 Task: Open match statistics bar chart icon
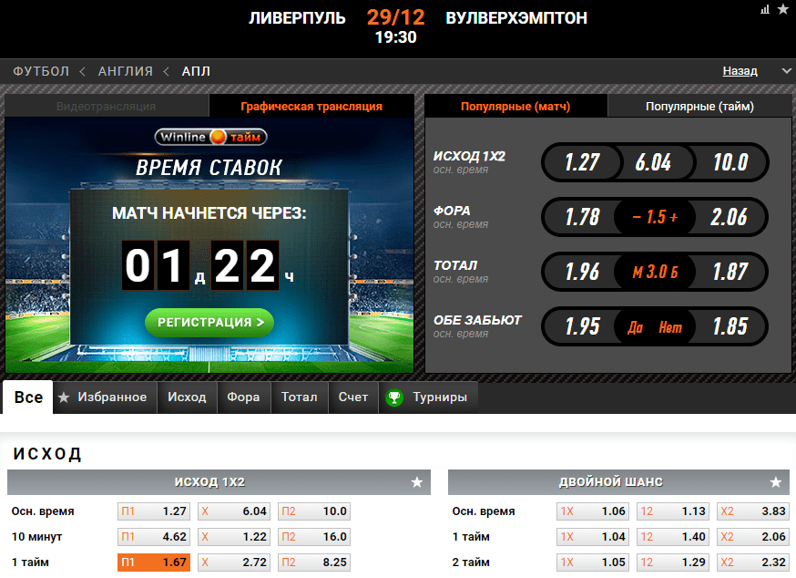click(x=765, y=9)
